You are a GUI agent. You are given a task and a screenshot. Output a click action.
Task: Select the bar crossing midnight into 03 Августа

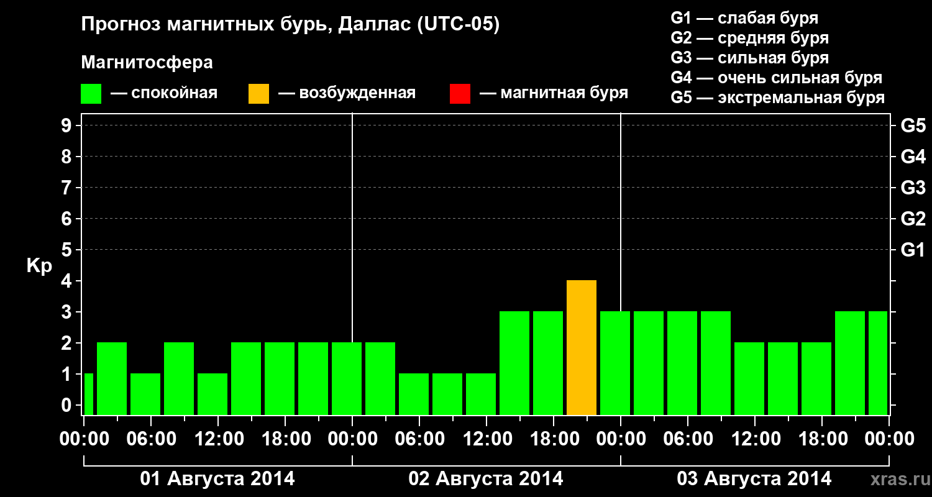615,363
